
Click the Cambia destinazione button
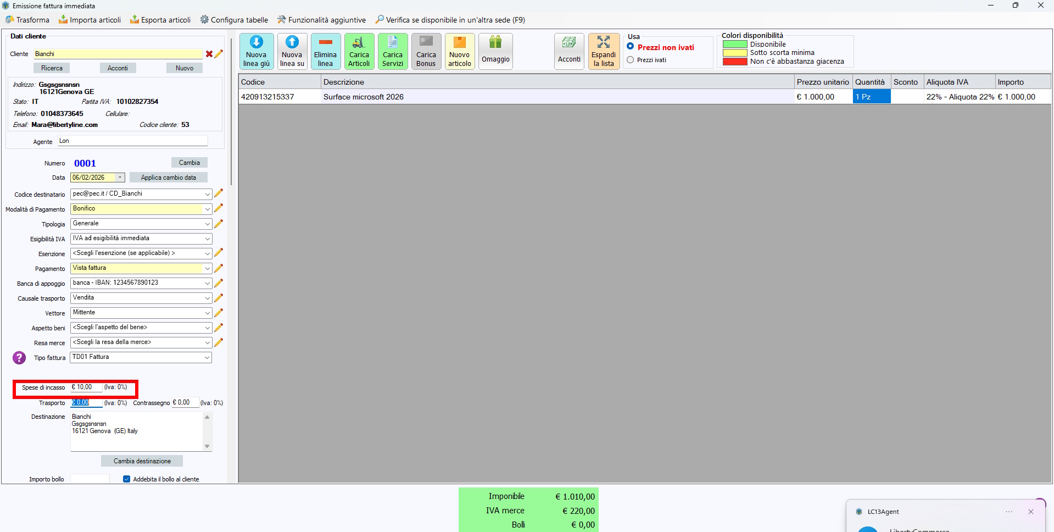(142, 461)
